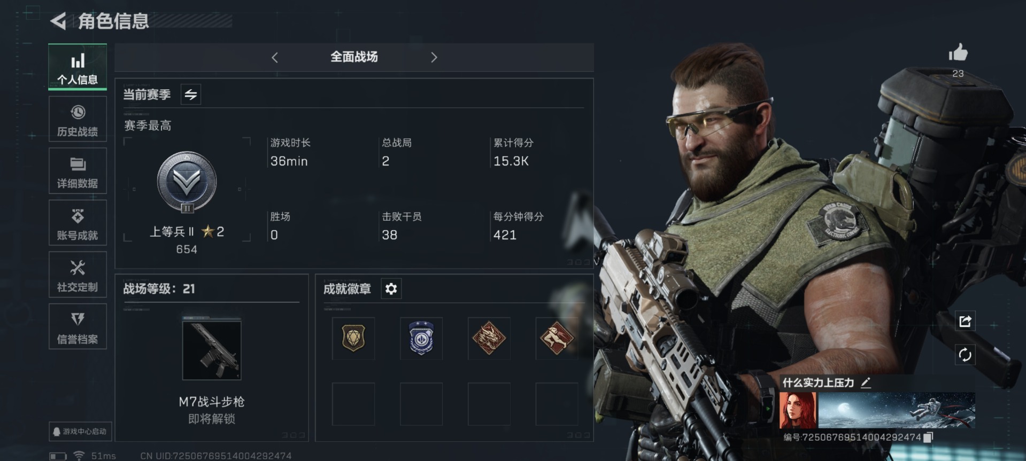Screen dimensions: 1026x461
Task: Like the profile with the thumbs-up icon
Action: coord(958,52)
